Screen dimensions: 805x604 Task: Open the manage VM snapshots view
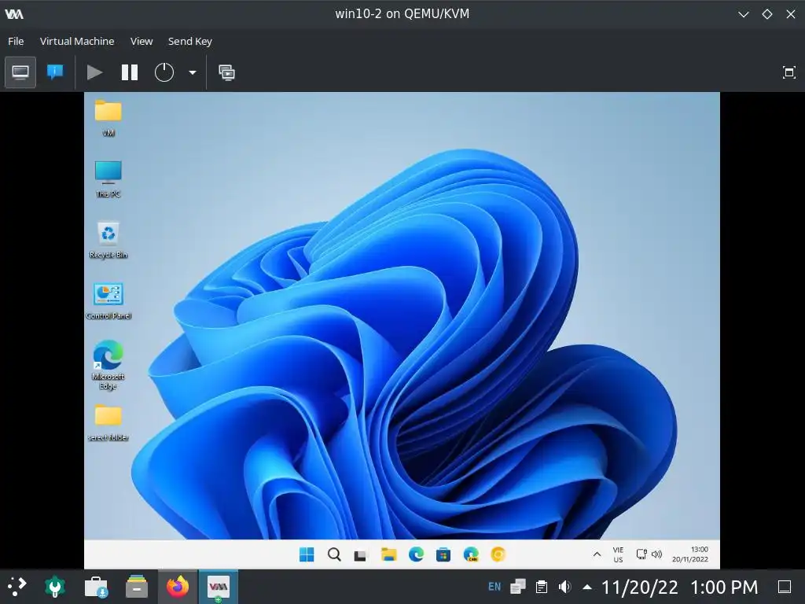click(x=226, y=72)
